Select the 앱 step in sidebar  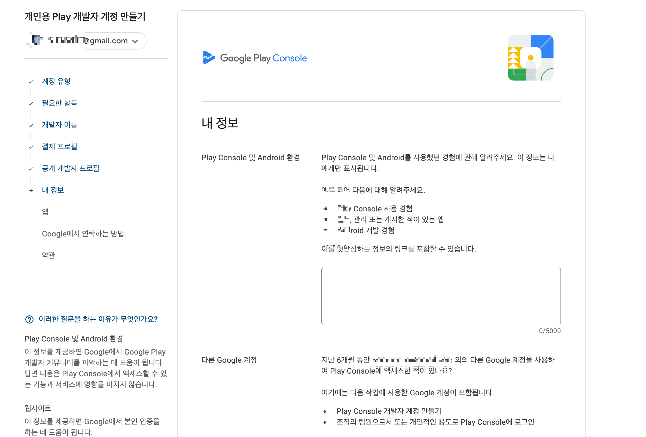45,212
